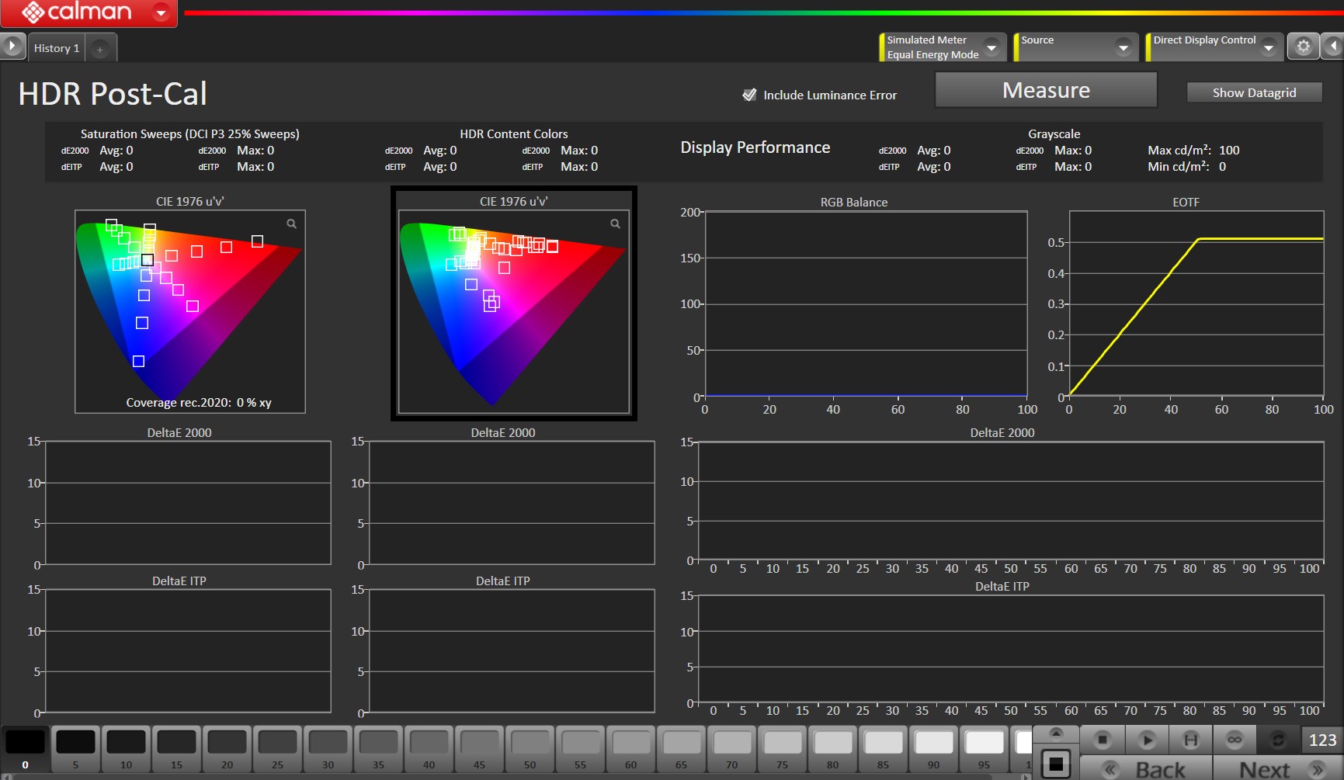The width and height of the screenshot is (1344, 780).
Task: Add a new history tab with plus
Action: tap(100, 49)
